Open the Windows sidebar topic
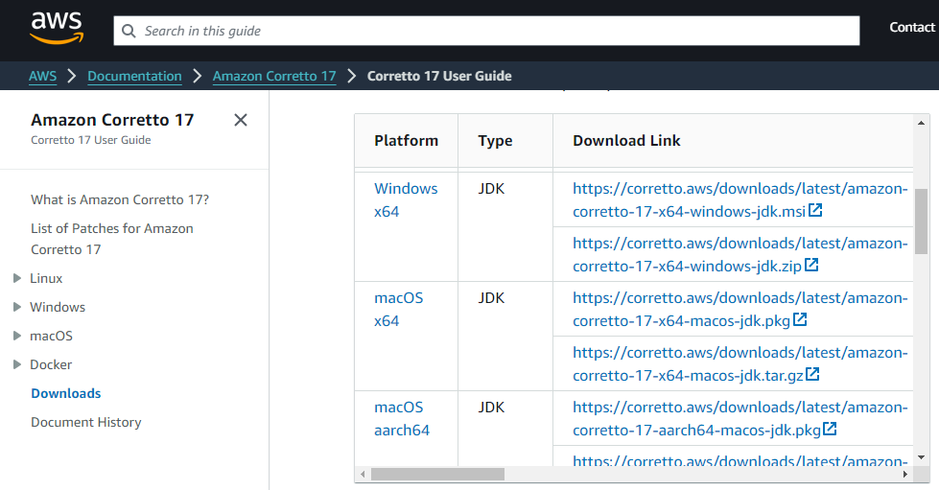 click(x=58, y=307)
